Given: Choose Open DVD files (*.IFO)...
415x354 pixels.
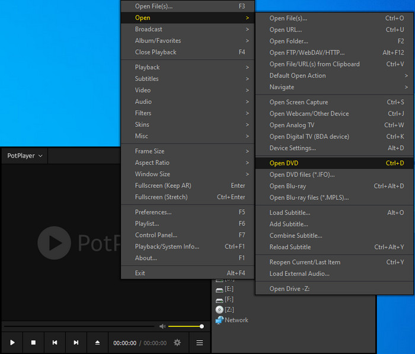Looking at the screenshot, I should pyautogui.click(x=334, y=174).
